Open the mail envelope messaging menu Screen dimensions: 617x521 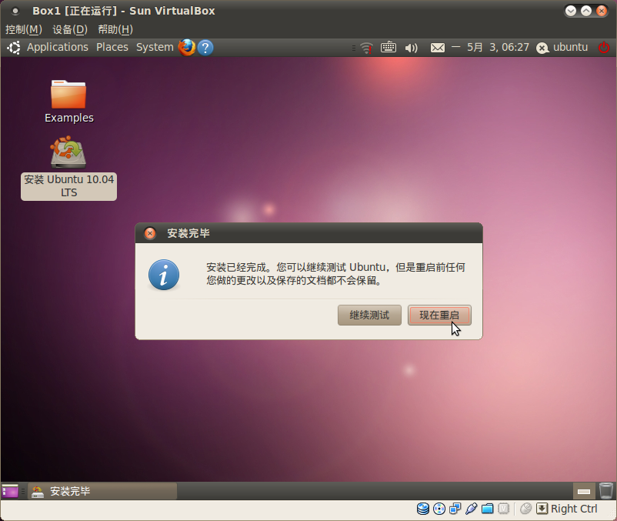pyautogui.click(x=438, y=48)
